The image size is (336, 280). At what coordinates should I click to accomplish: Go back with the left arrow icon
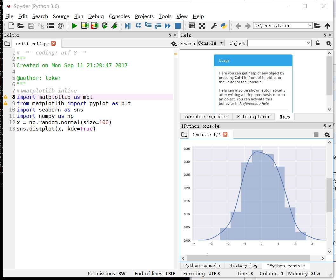[238, 26]
